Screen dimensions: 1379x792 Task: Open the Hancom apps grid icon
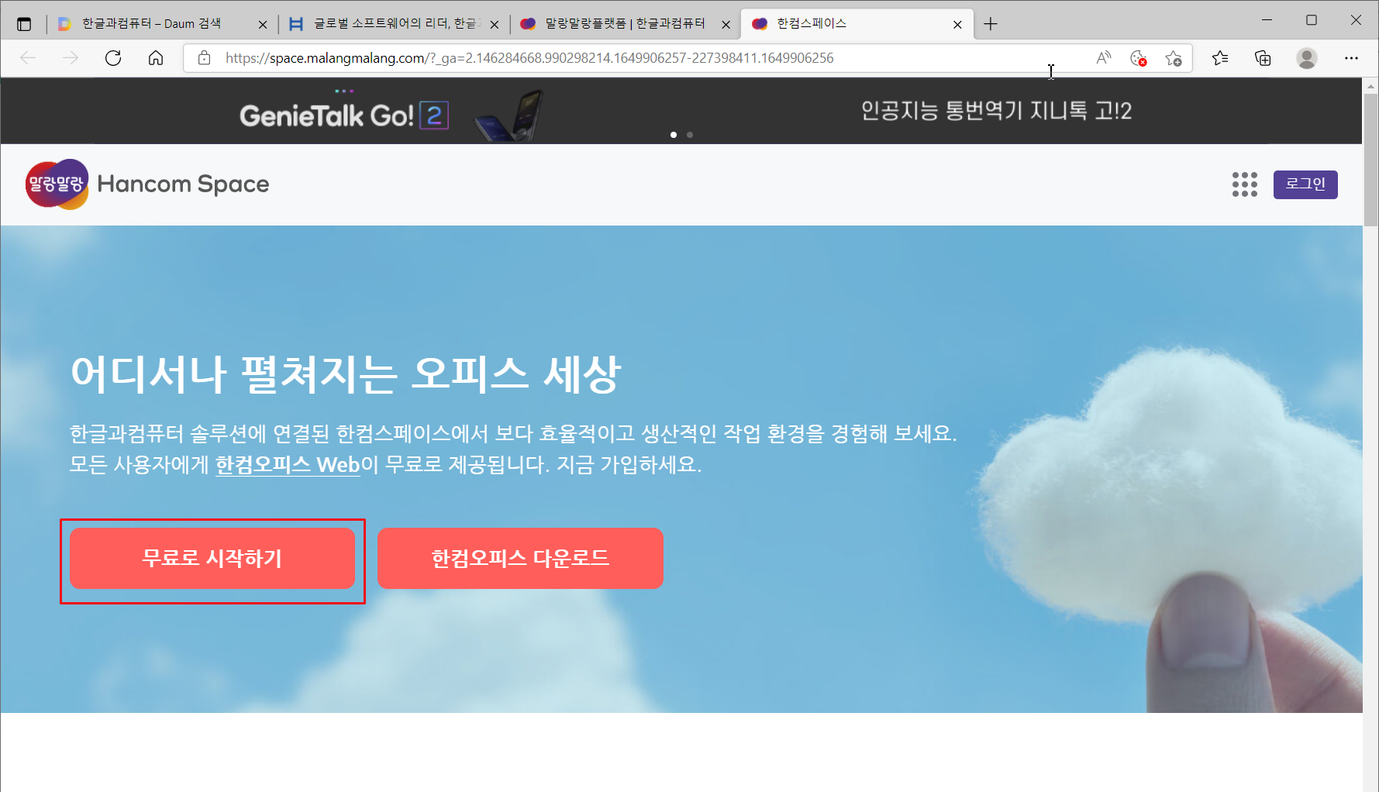pyautogui.click(x=1245, y=184)
